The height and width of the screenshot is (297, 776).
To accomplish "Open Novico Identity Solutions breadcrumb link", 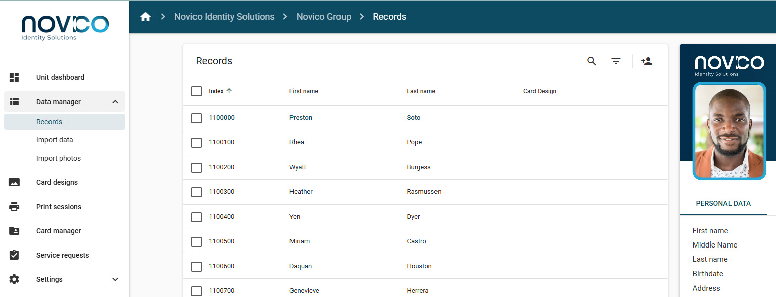I will coord(224,17).
